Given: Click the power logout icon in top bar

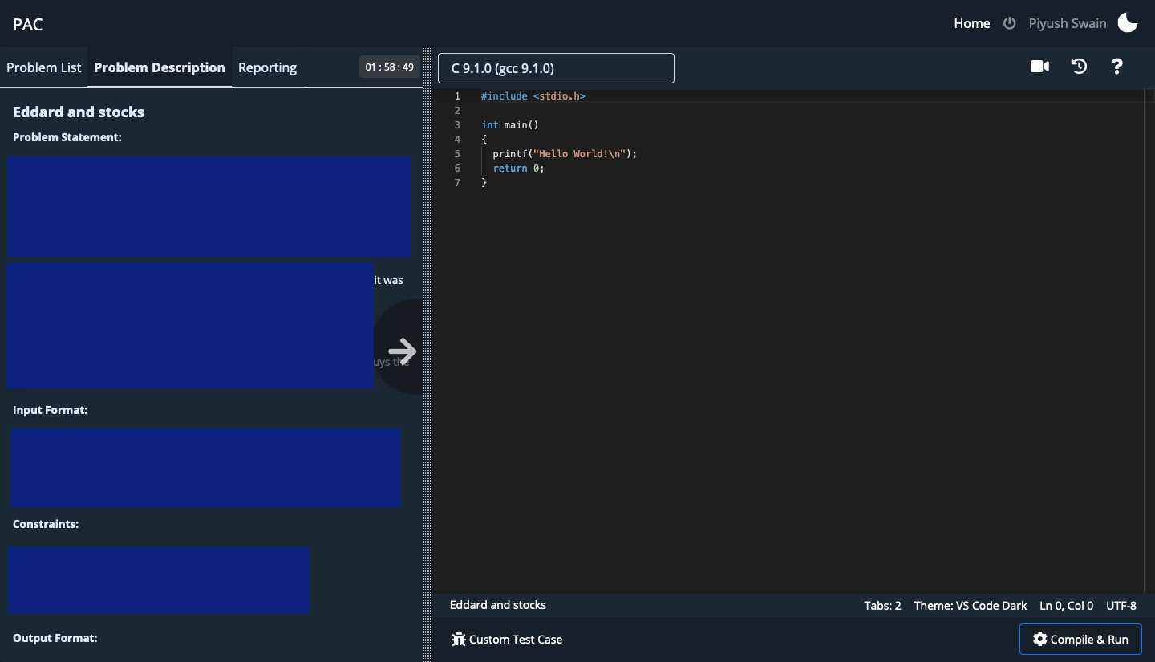Looking at the screenshot, I should click(1009, 23).
